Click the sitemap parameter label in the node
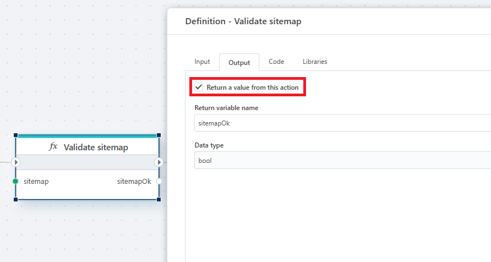 tap(36, 181)
